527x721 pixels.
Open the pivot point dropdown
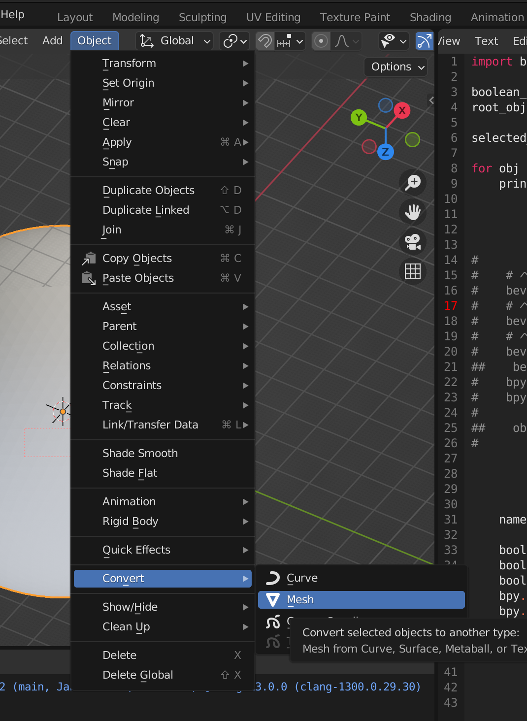pos(235,41)
